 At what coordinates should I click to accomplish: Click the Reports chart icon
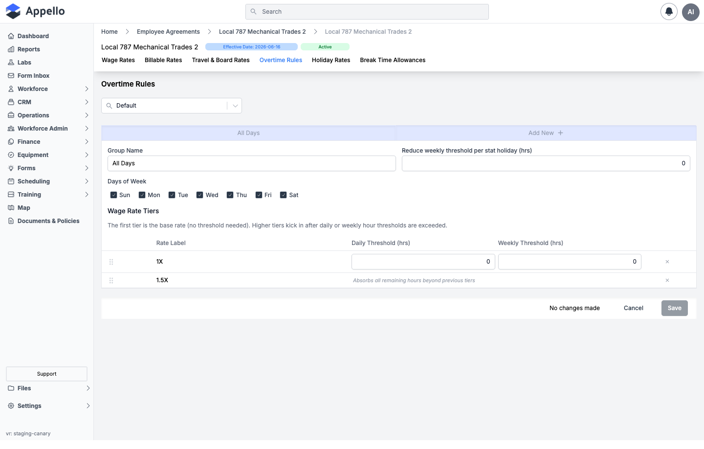coord(11,49)
